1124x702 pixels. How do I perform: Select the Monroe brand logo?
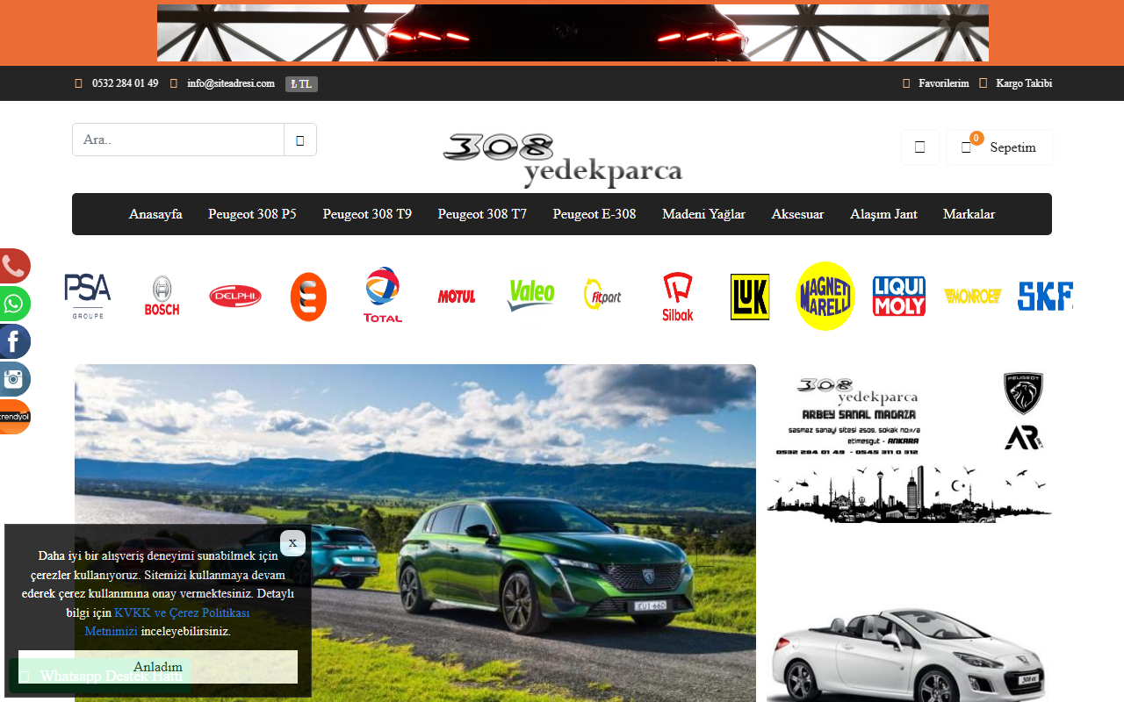973,297
